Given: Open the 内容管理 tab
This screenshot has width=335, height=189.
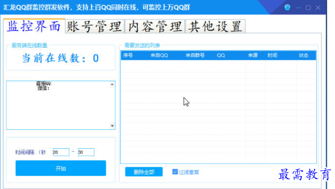Looking at the screenshot, I should (x=155, y=26).
